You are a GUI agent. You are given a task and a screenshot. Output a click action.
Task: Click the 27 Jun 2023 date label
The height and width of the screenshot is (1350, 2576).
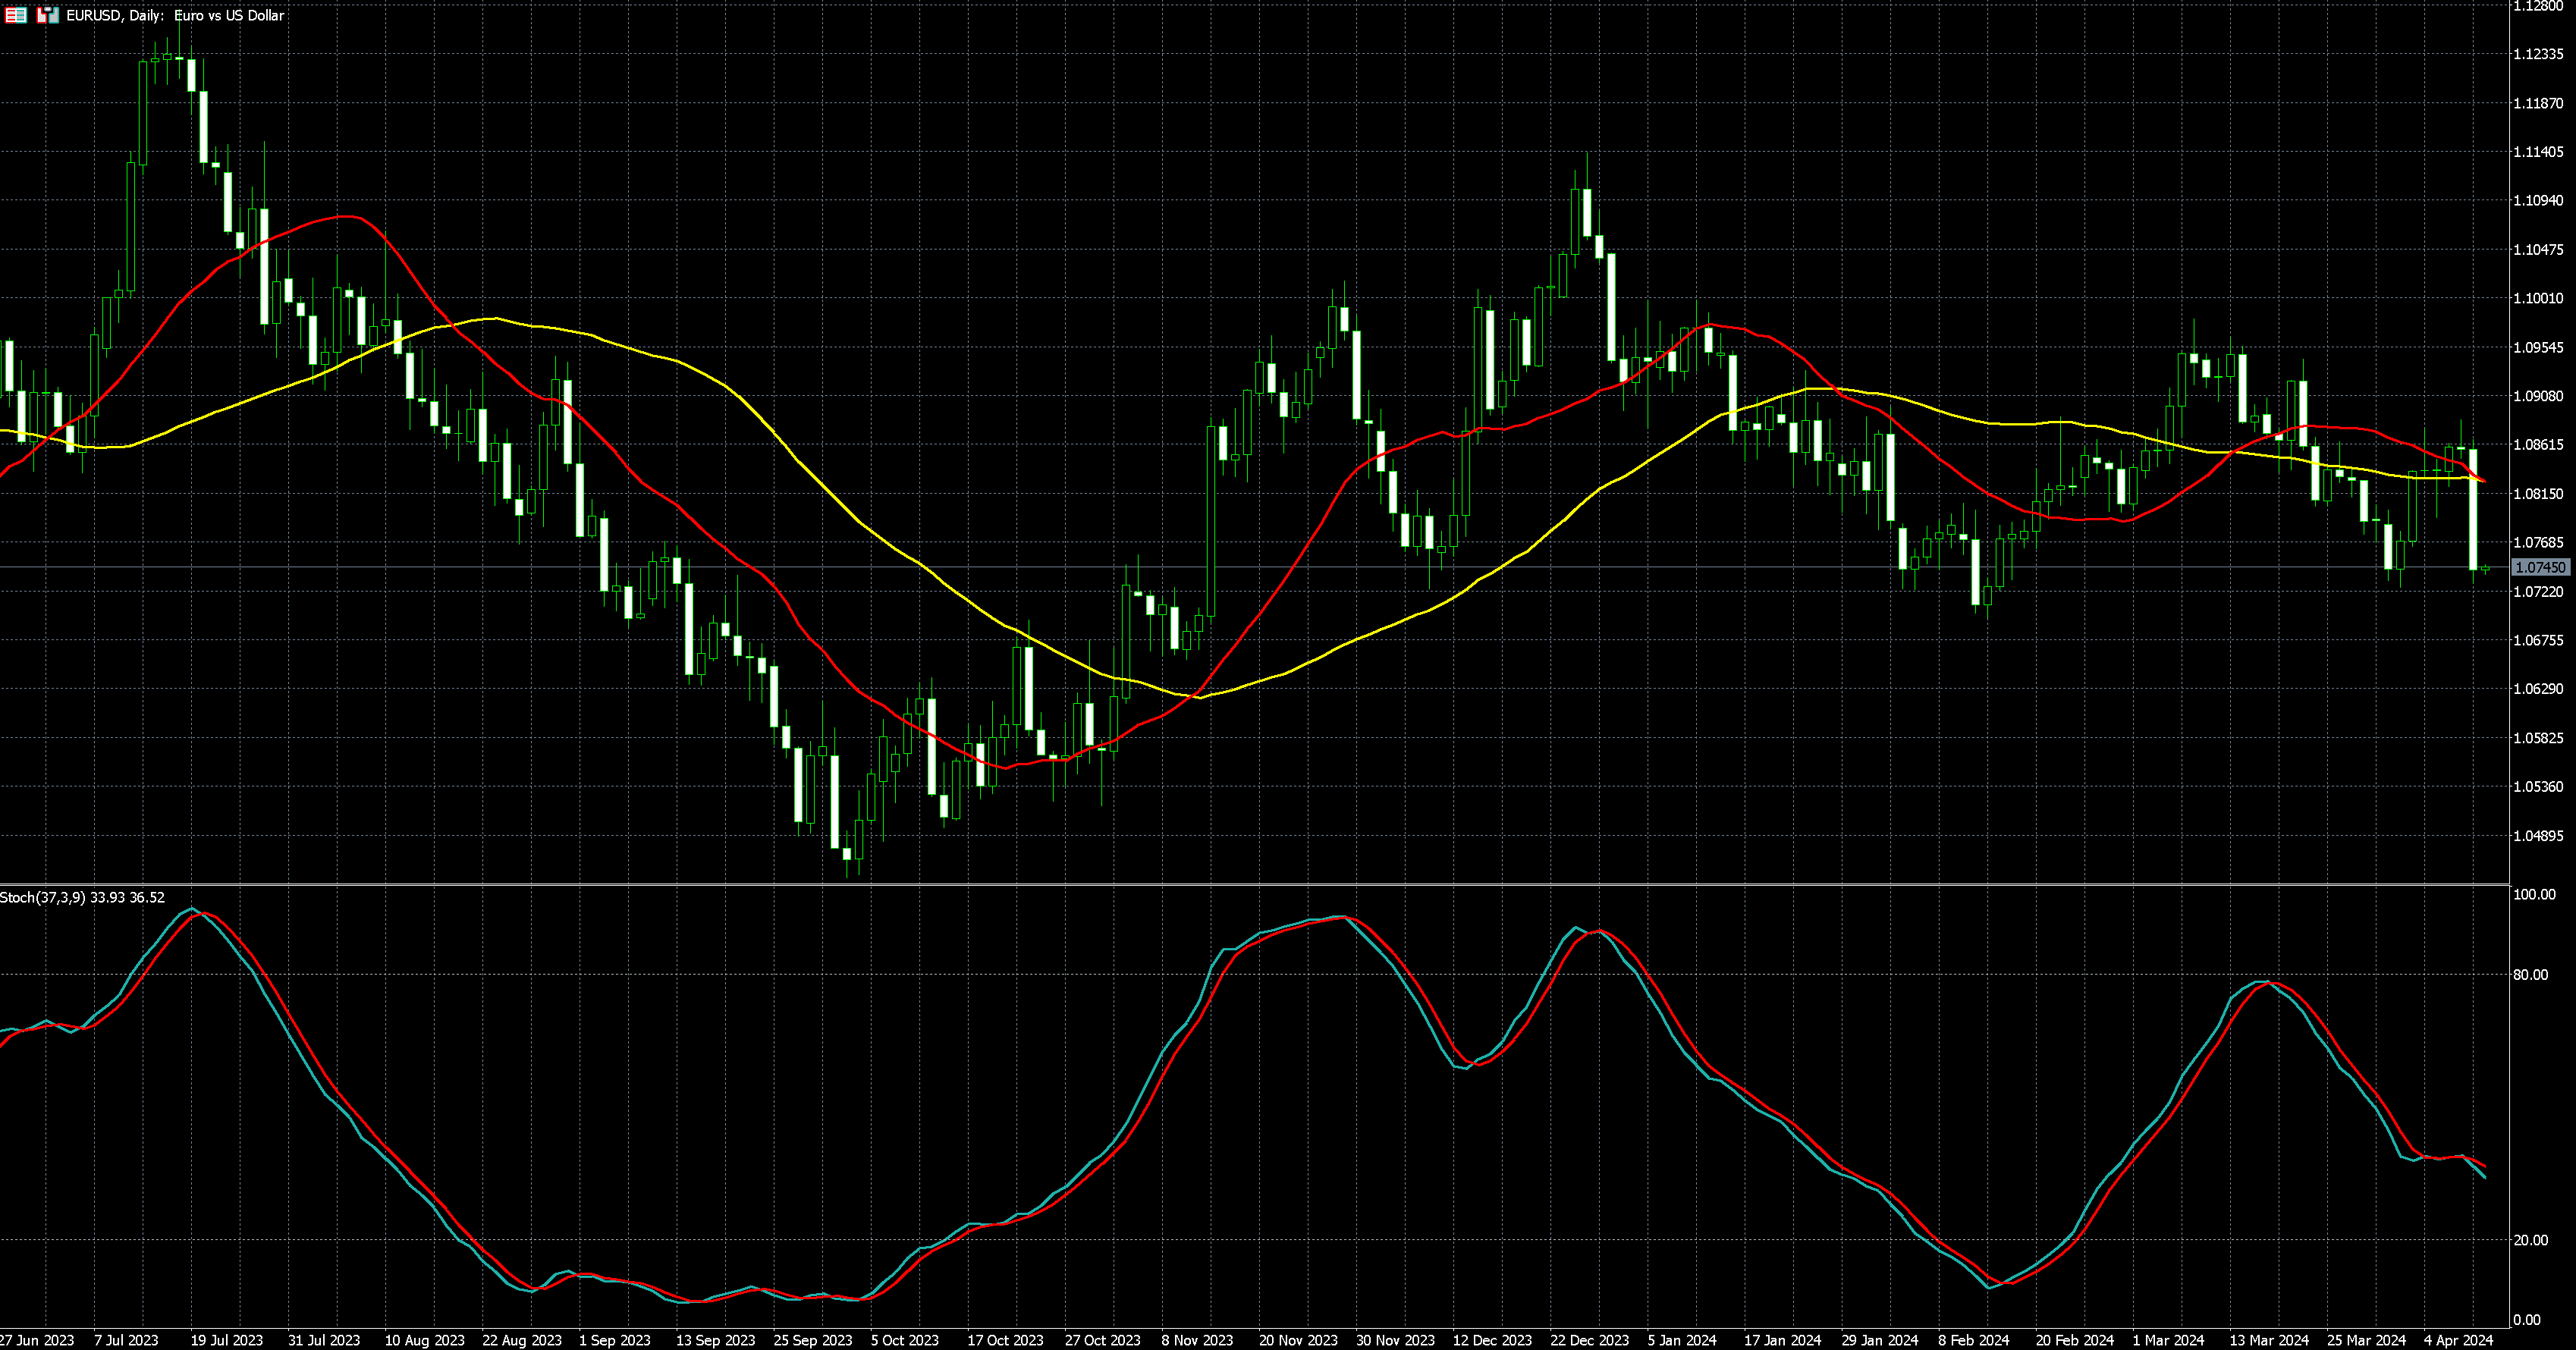click(x=37, y=1340)
